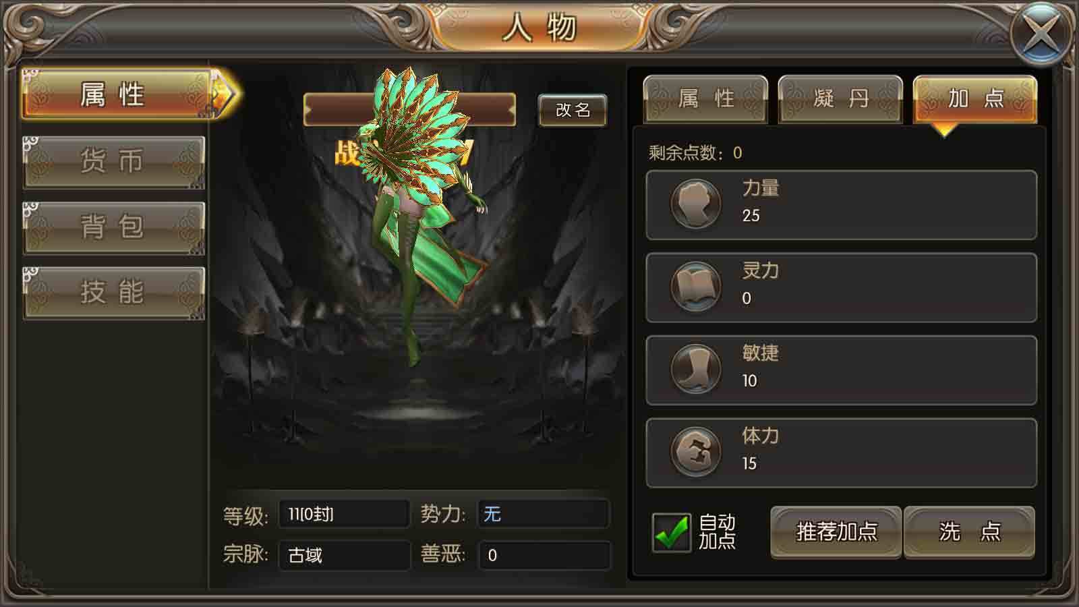Click the 改名 rename button
Viewport: 1079px width, 607px height.
coord(573,110)
